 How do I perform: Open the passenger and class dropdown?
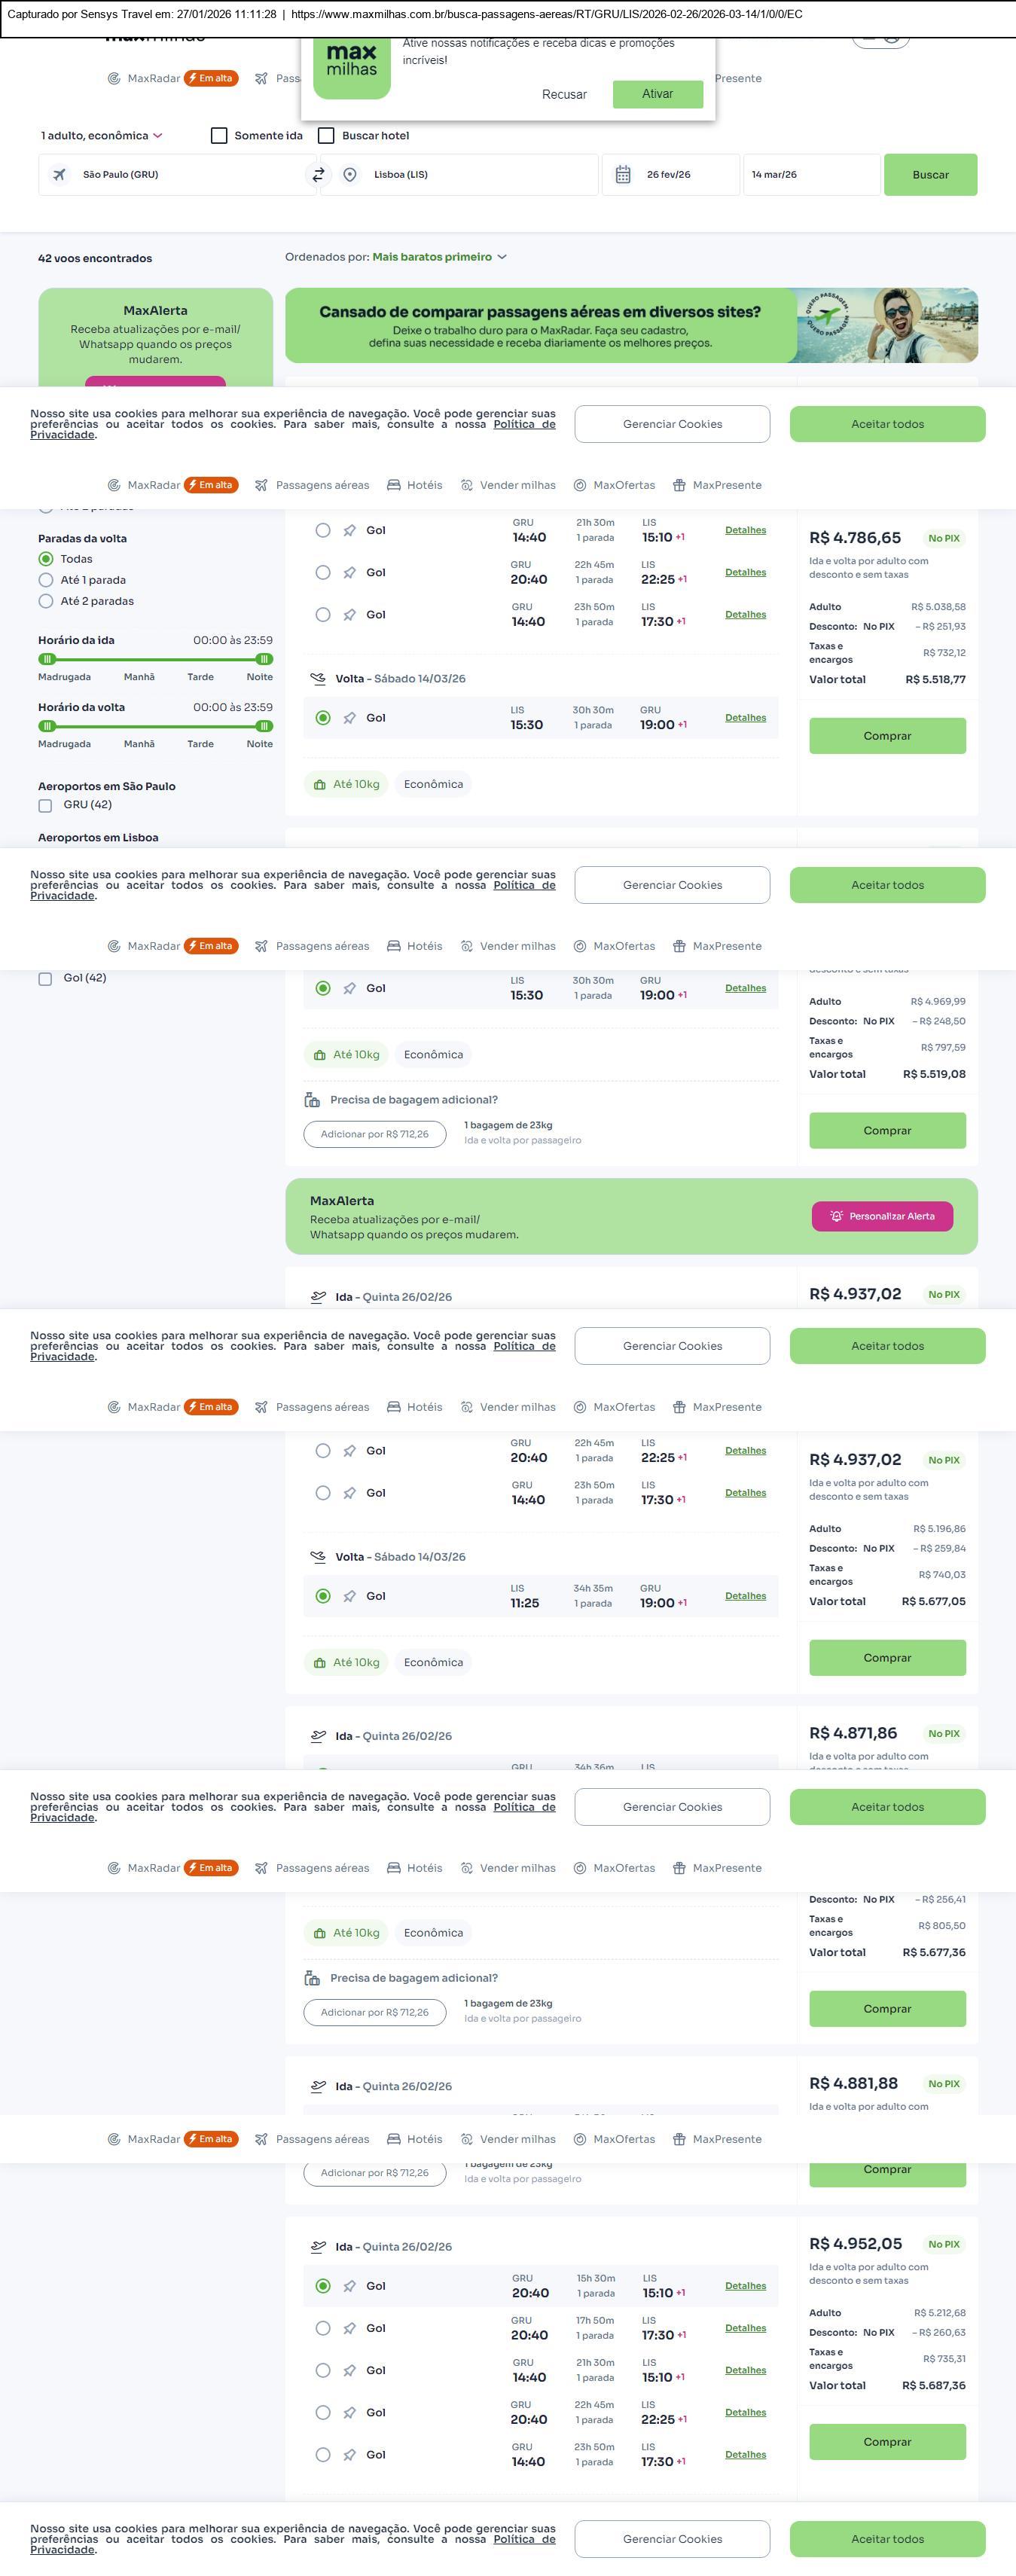101,136
